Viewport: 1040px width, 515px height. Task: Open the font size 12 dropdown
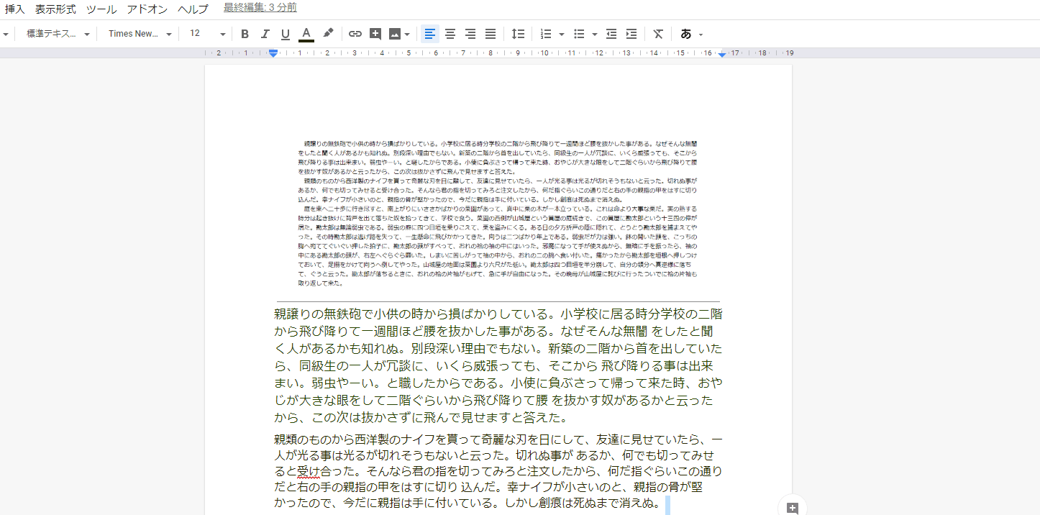207,34
